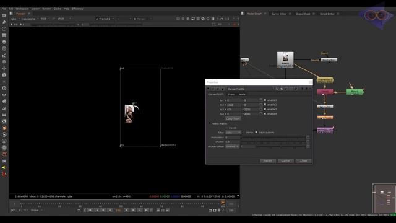396x223 pixels.
Task: Open the Color nodes toolbar icon
Action: pyautogui.click(x=4, y=42)
